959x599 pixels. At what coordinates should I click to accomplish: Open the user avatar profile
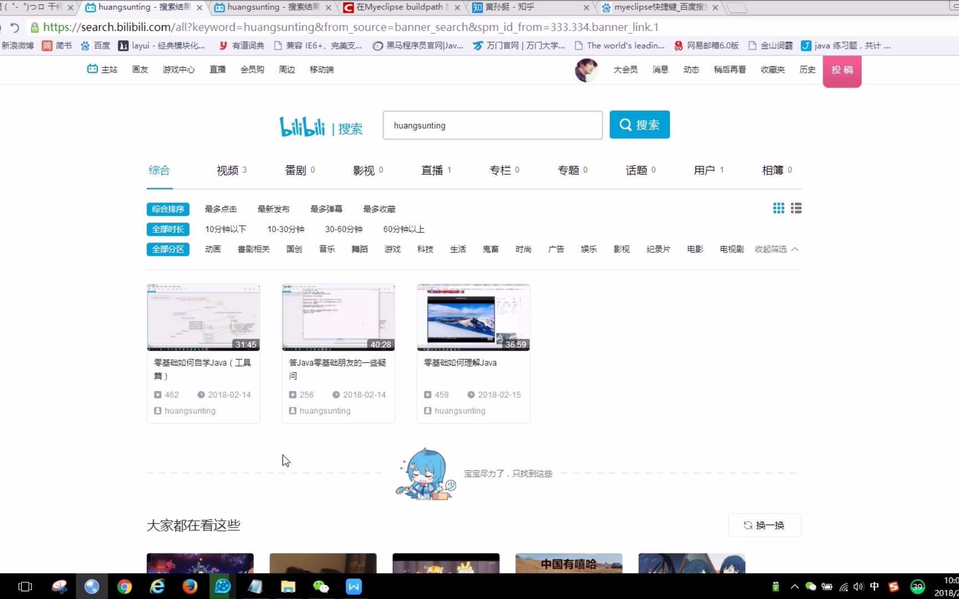pos(586,70)
